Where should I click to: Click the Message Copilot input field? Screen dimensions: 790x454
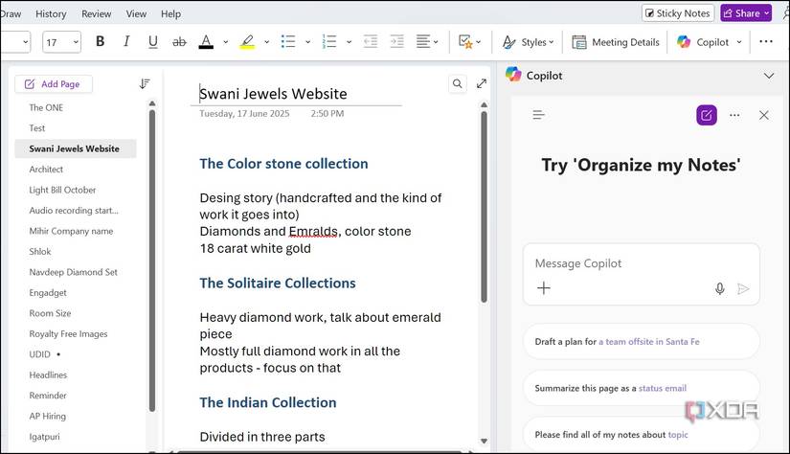click(x=641, y=263)
